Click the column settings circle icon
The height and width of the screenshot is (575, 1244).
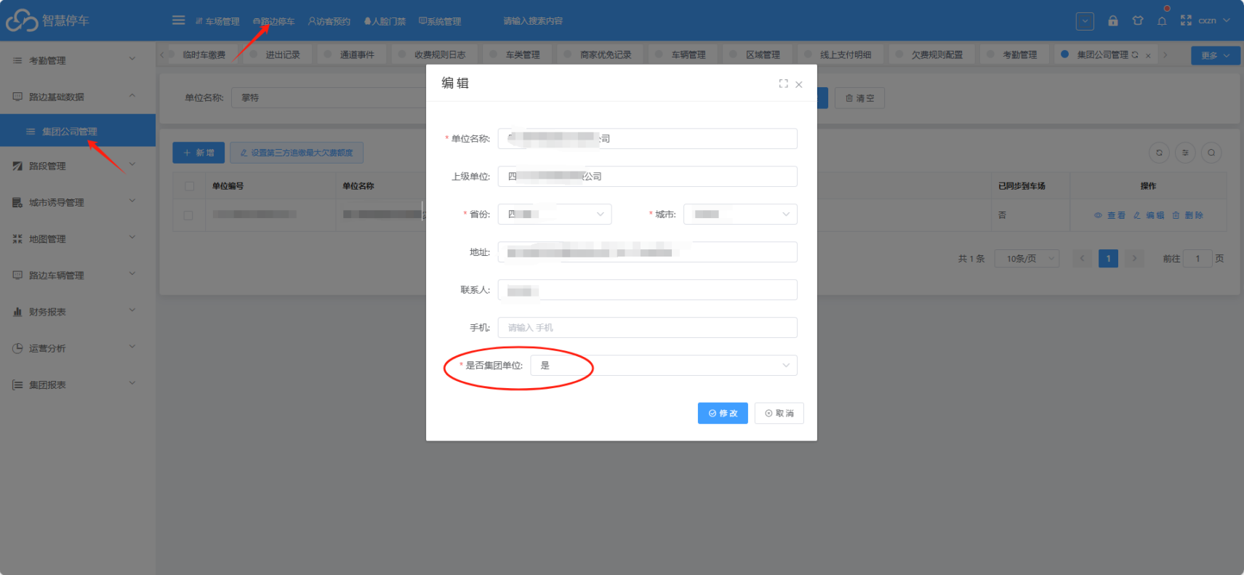tap(1185, 153)
